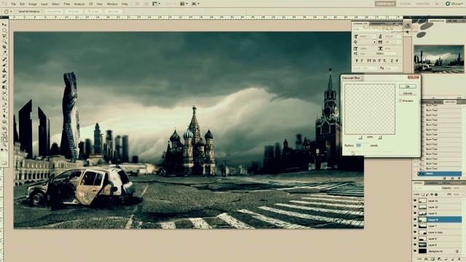The image size is (466, 262).
Task: Toggle Preview checkbox in Gaussian Blur
Action: [x=400, y=100]
